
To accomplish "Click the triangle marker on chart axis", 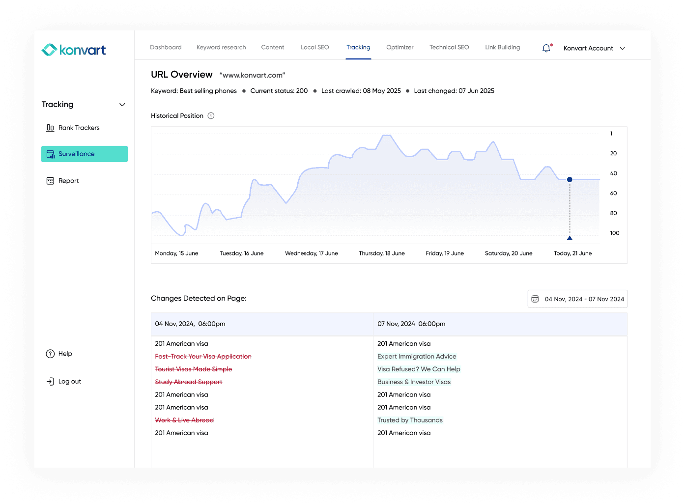I will [x=570, y=238].
